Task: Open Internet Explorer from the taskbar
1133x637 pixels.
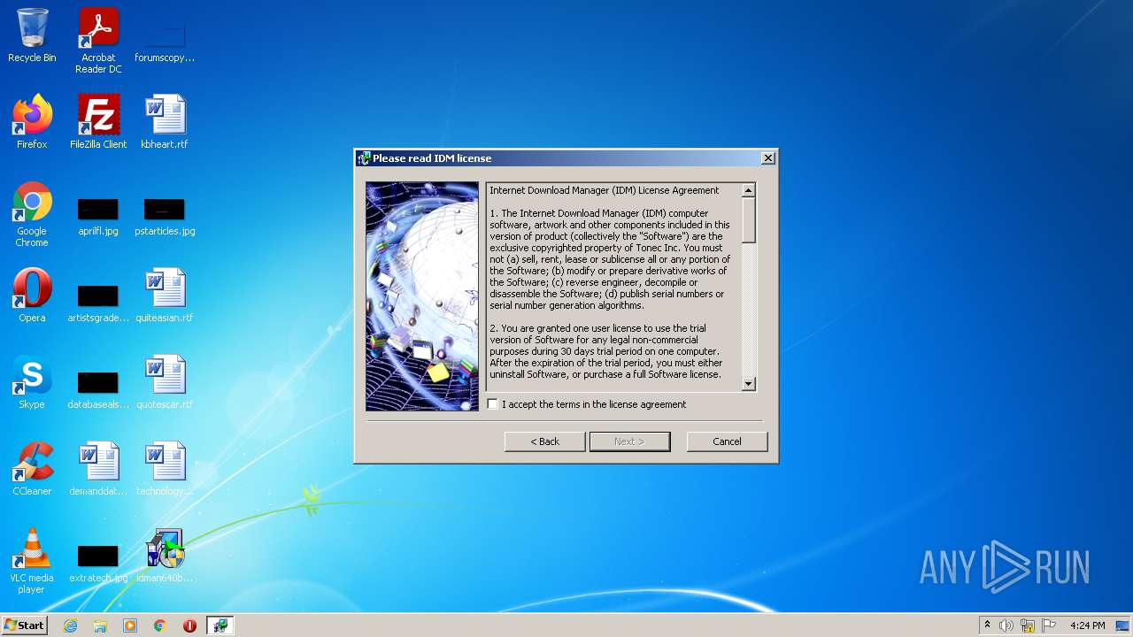Action: 70,625
